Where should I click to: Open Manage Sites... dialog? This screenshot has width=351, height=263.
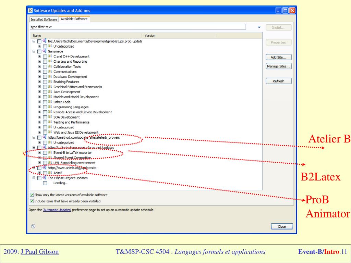coord(278,66)
